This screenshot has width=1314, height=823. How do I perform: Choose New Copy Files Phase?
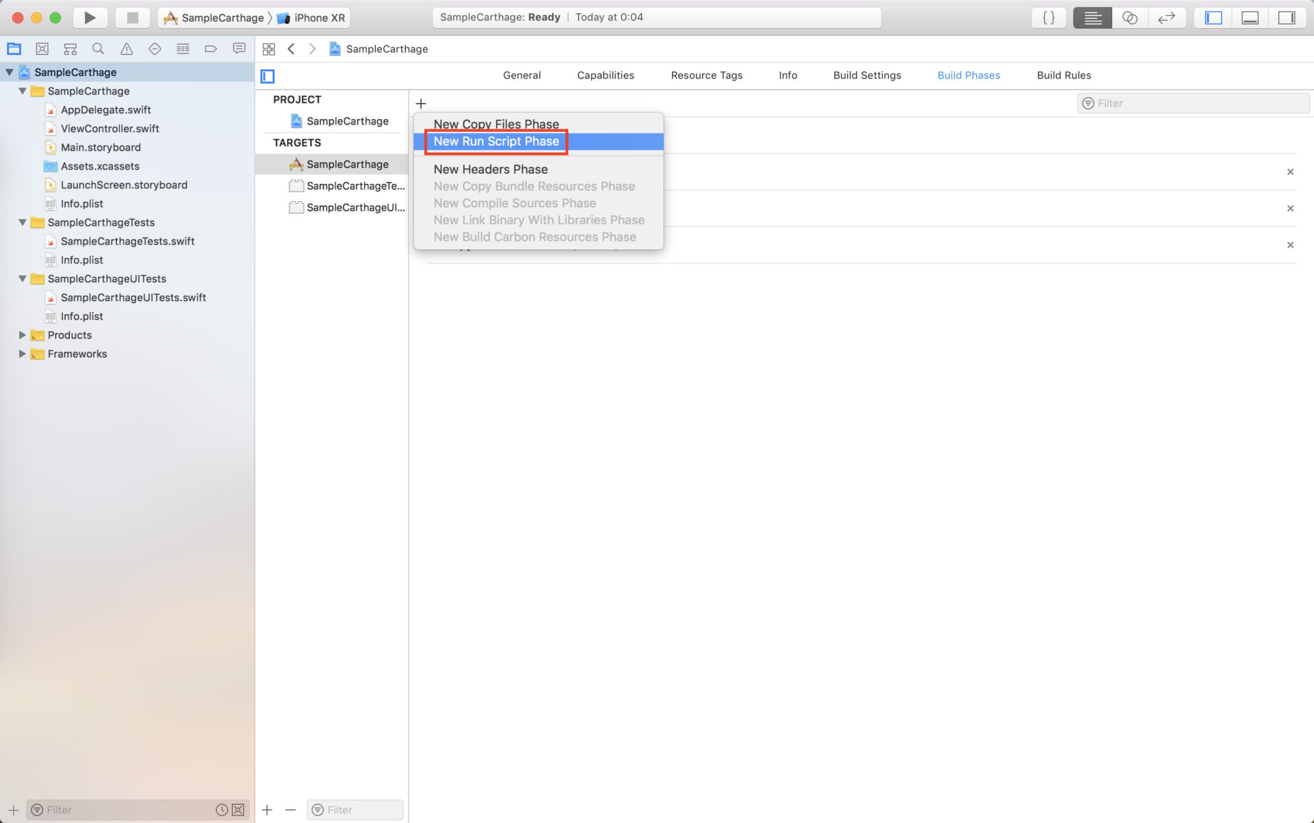(x=539, y=124)
